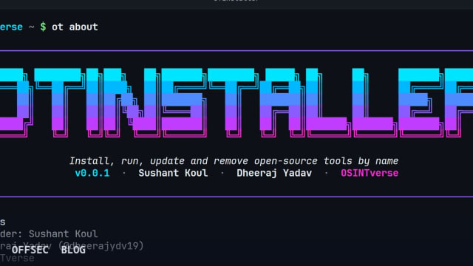This screenshot has width=473, height=266.
Task: Select the 'ot about' command text
Action: click(x=75, y=27)
